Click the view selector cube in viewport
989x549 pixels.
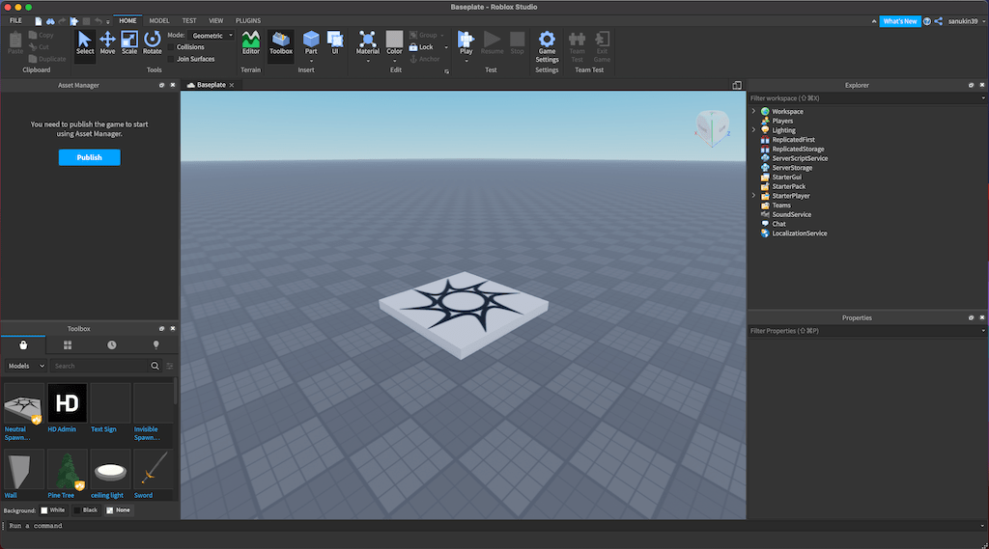click(713, 128)
